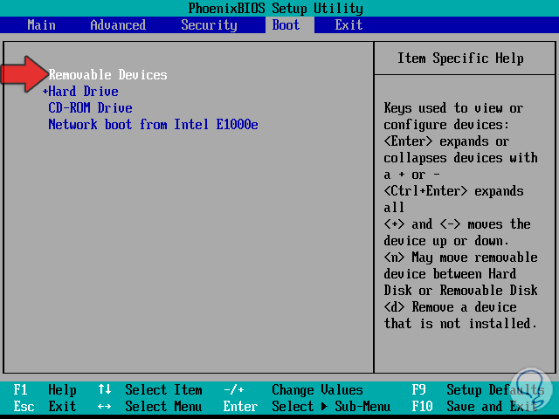Click the left-right arrows Select Menu hint
This screenshot has width=559, height=419.
tap(150, 407)
